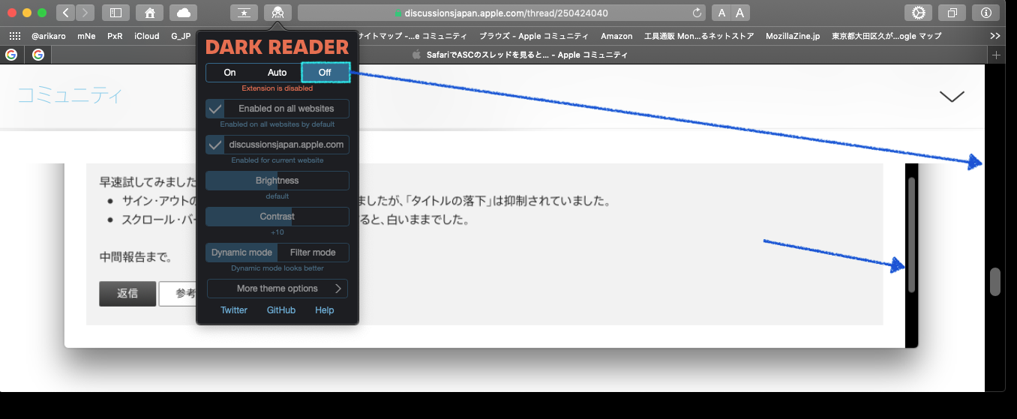Expand the コミュニティ header chevron

[952, 96]
